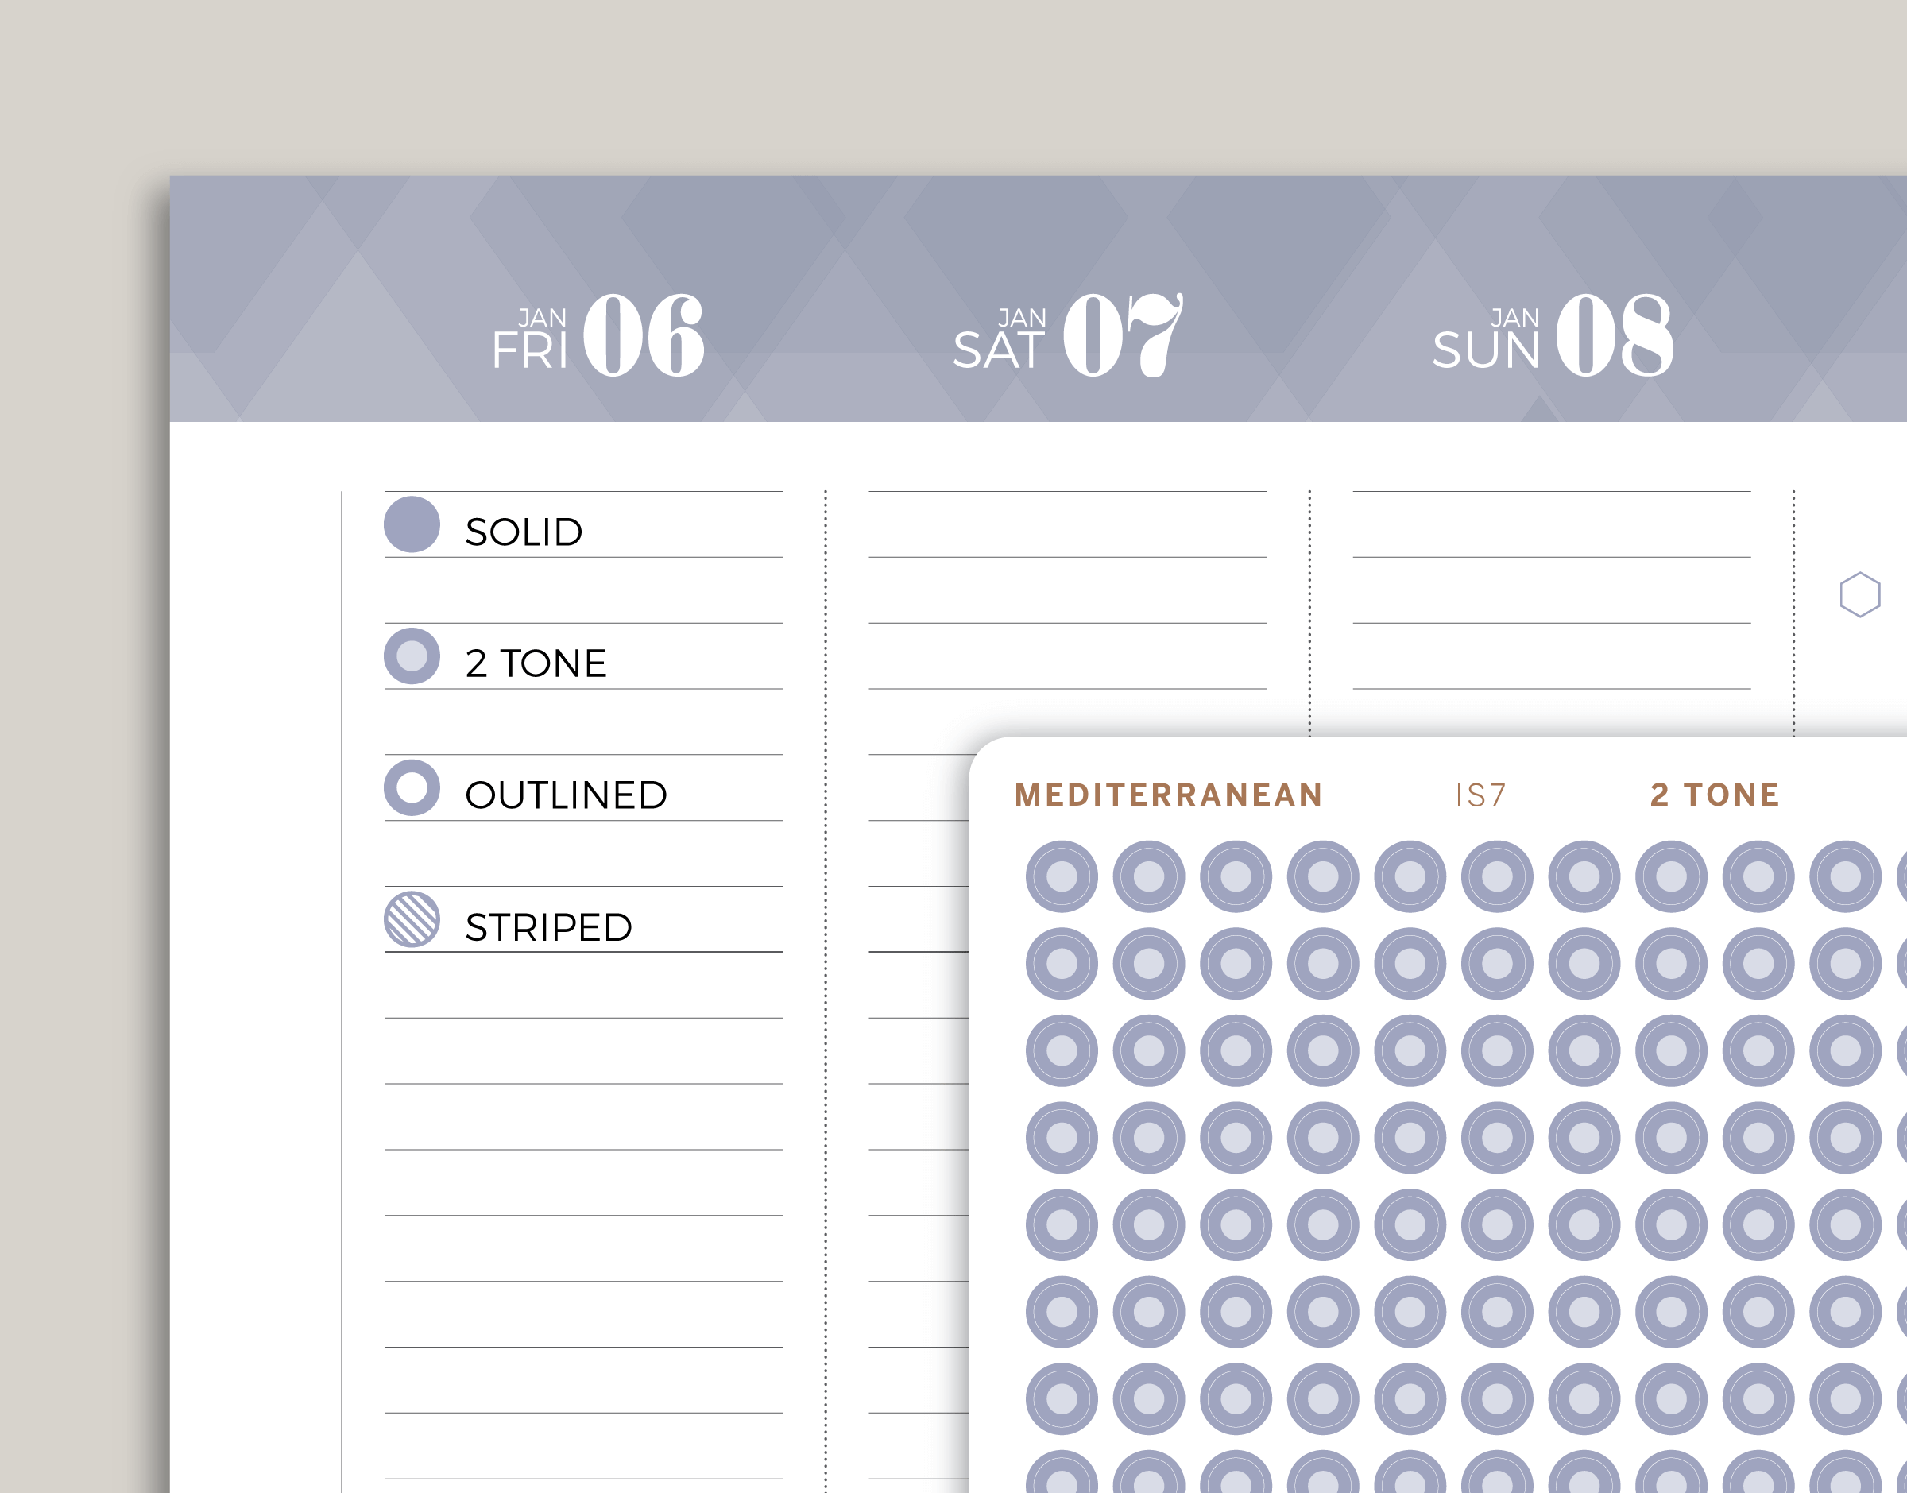The height and width of the screenshot is (1493, 1907).
Task: Click the outlined circle icon
Action: click(412, 787)
